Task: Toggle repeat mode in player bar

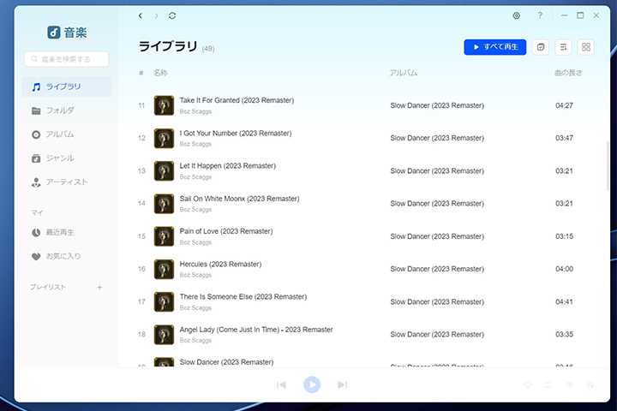Action: (x=548, y=385)
